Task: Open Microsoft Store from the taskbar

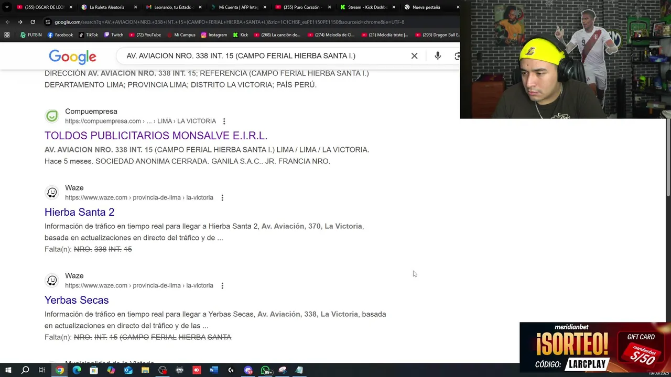Action: click(94, 370)
